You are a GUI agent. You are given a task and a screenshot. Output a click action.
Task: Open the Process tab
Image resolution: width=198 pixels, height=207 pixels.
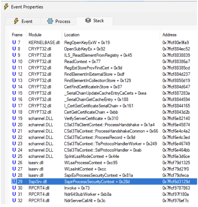coord(59,21)
